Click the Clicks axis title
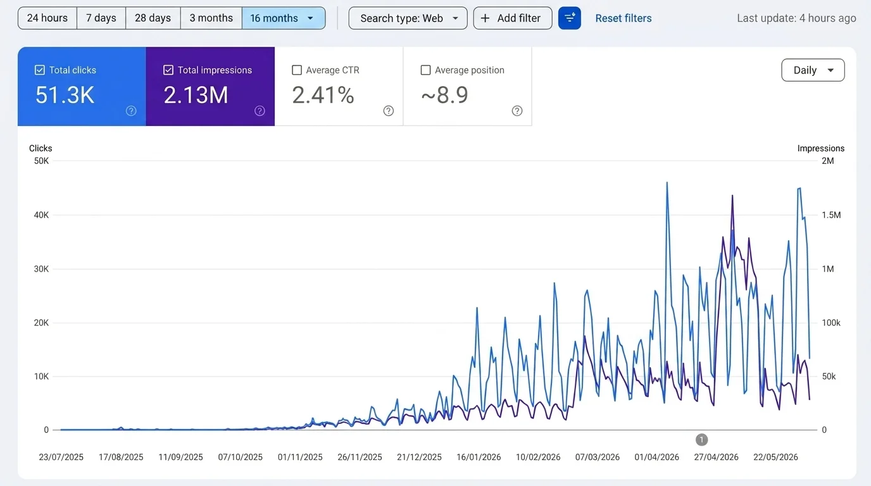 click(x=41, y=148)
